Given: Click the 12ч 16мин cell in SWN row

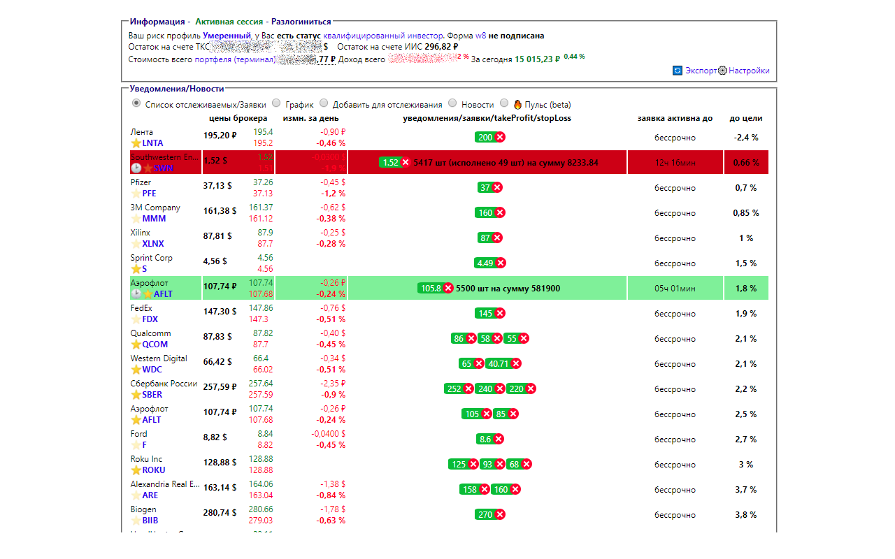Looking at the screenshot, I should coord(675,163).
